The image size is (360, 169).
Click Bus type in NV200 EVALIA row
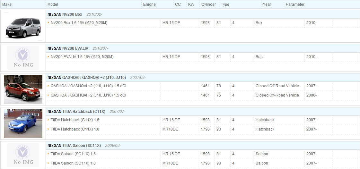pos(259,57)
